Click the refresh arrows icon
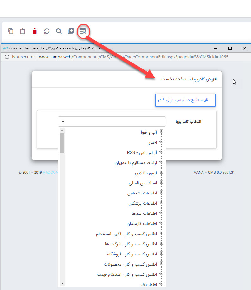The image size is (251, 290). tap(47, 31)
